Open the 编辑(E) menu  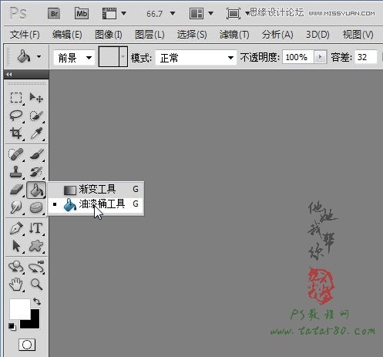pos(67,35)
